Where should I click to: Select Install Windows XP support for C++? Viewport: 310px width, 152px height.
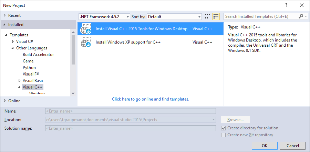[x=151, y=42]
